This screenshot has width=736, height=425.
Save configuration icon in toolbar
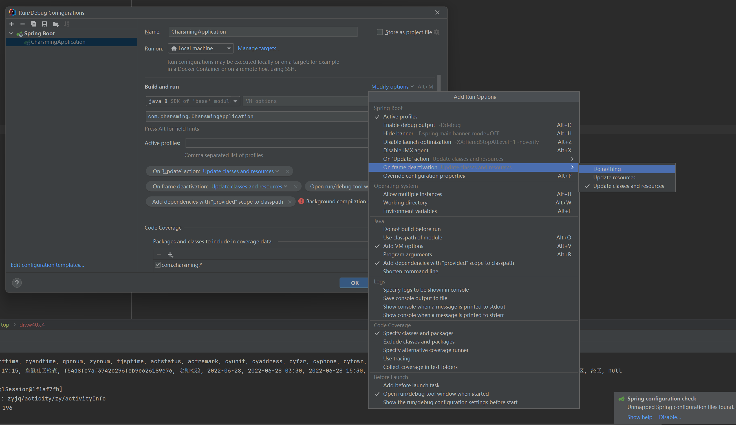44,24
